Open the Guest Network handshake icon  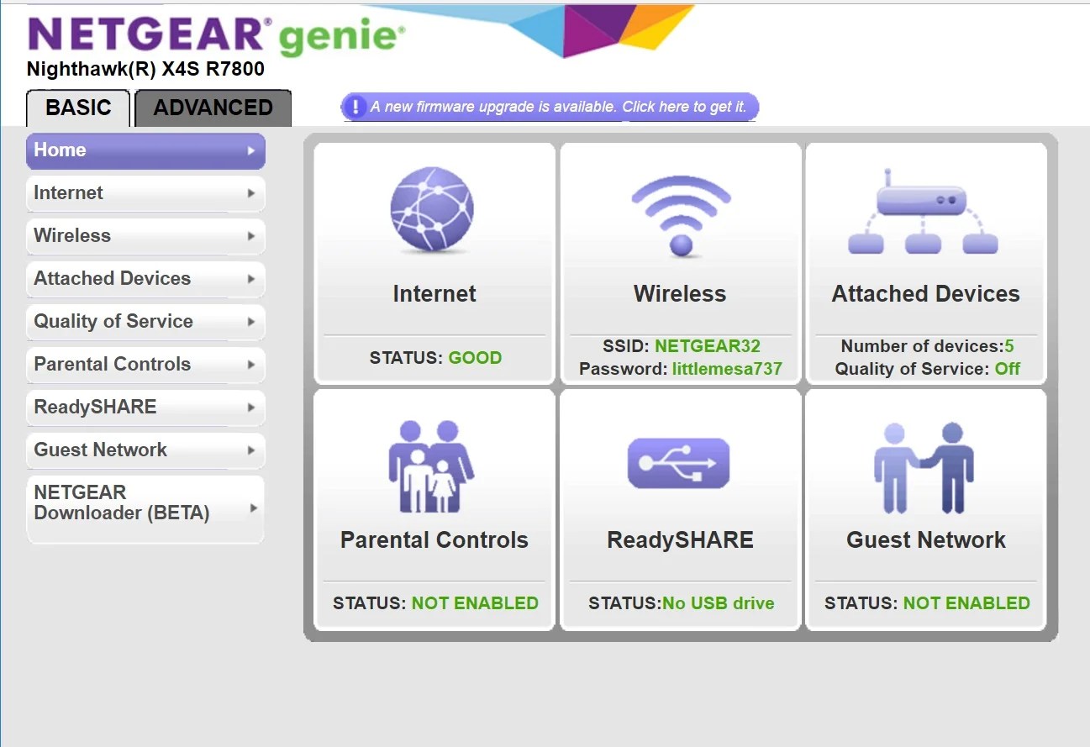tap(924, 467)
